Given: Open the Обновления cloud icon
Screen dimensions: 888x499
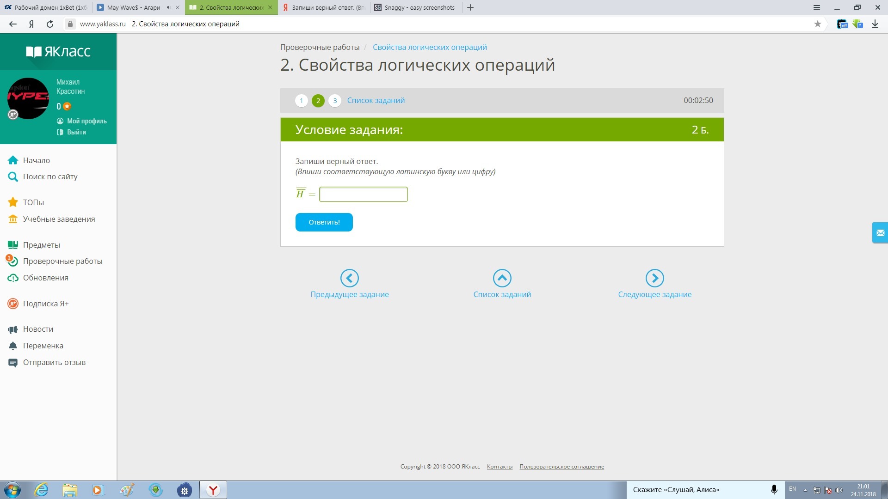Looking at the screenshot, I should tap(13, 278).
